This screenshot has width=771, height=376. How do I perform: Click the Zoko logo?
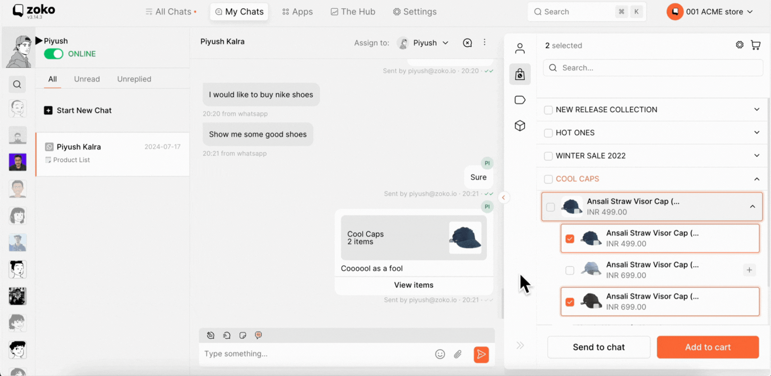(34, 11)
